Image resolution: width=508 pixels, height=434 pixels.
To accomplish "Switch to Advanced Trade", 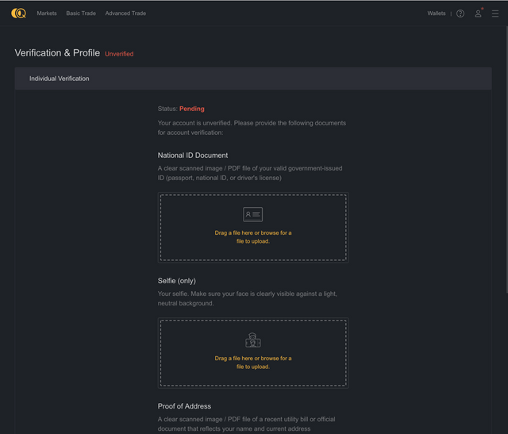I will tap(125, 13).
